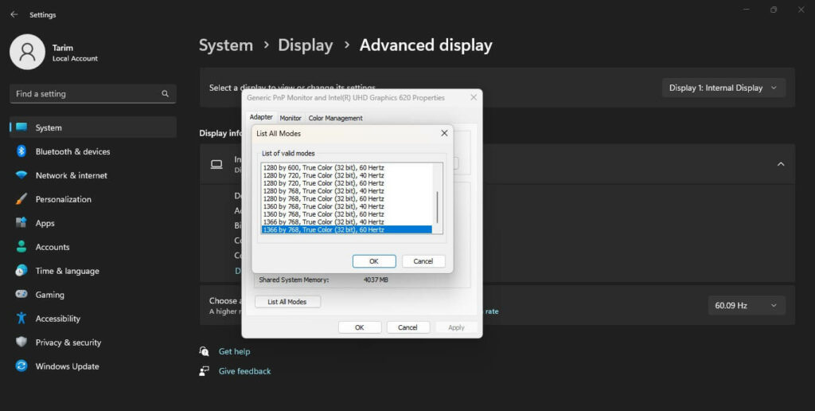Open the Gaming controller icon
The height and width of the screenshot is (411, 815).
21,295
